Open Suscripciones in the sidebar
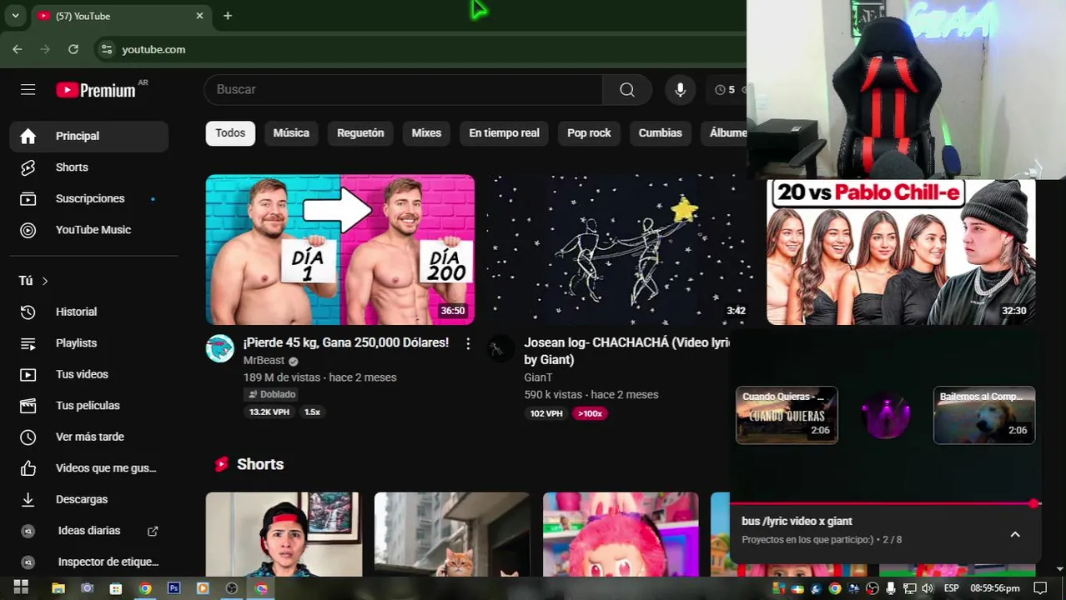 click(x=89, y=198)
